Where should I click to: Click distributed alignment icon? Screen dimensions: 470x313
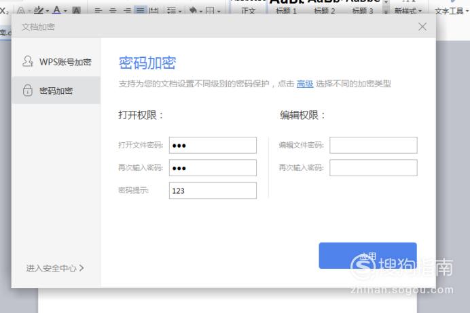point(153,11)
